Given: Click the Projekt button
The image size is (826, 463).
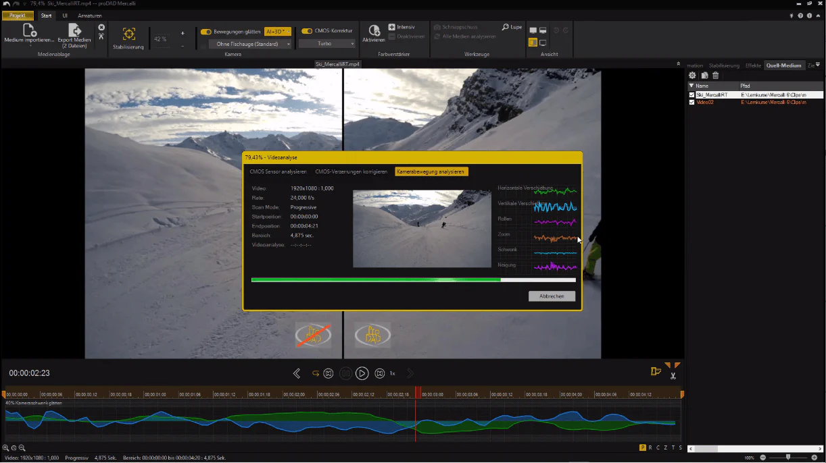Looking at the screenshot, I should click(17, 15).
